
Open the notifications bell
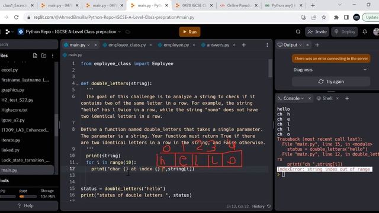click(365, 32)
